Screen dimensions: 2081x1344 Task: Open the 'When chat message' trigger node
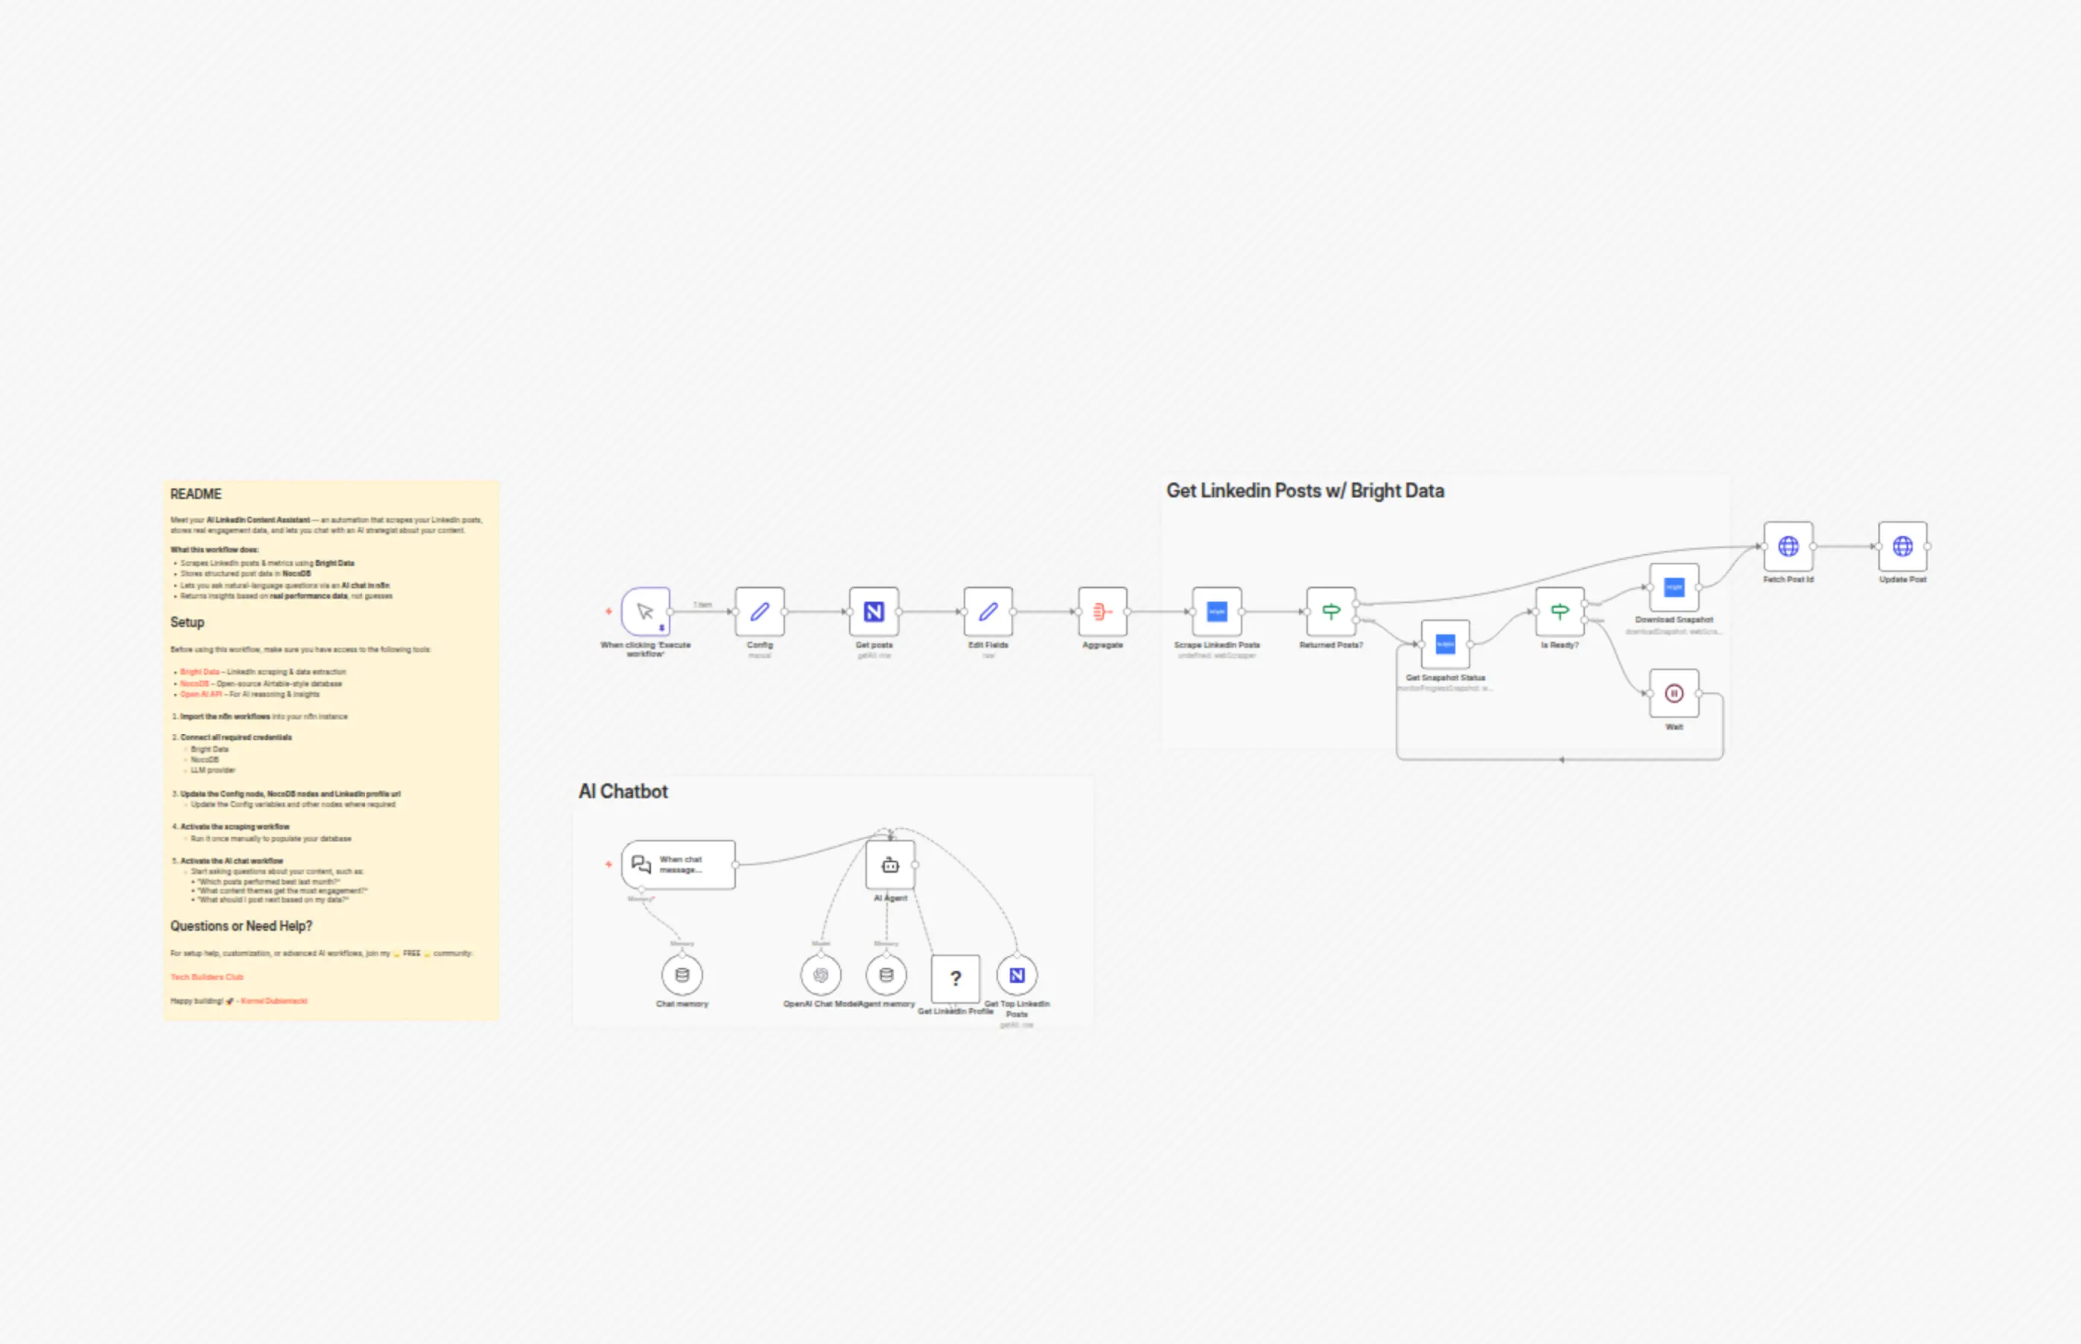tap(679, 865)
